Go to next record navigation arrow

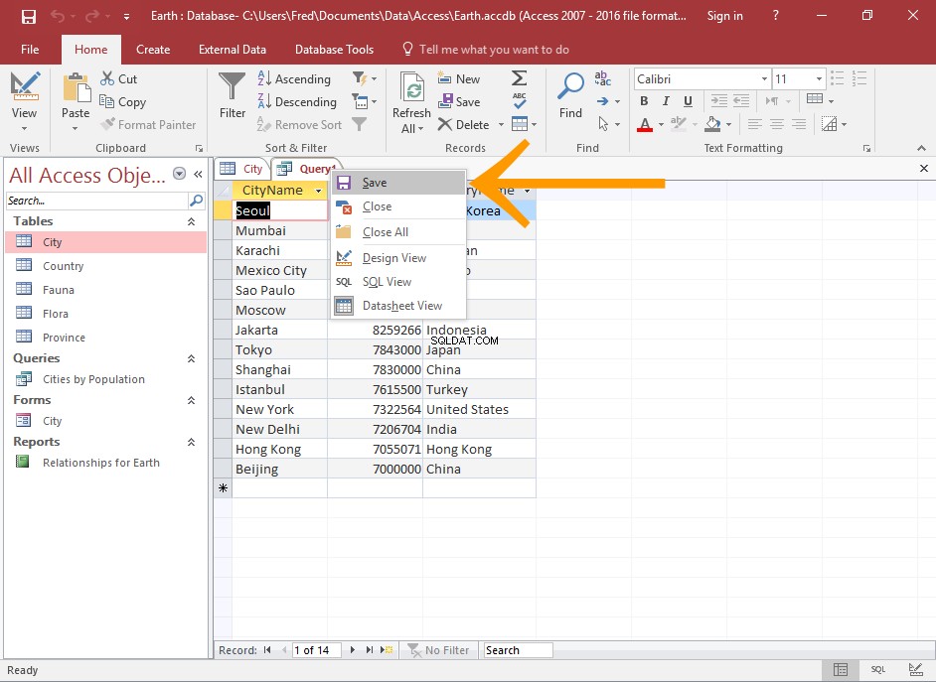pyautogui.click(x=352, y=650)
